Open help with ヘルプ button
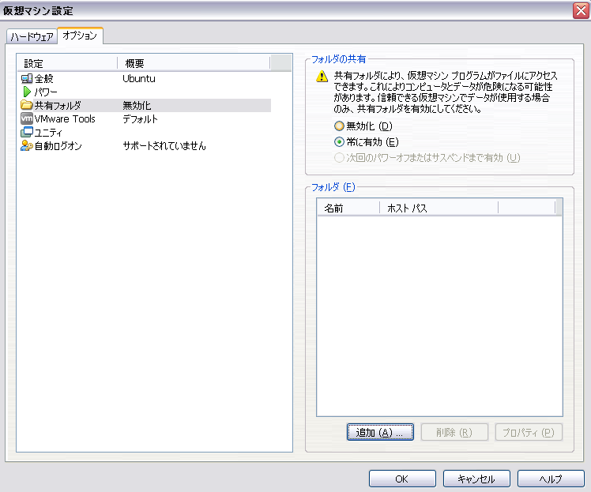This screenshot has width=591, height=492. [551, 479]
